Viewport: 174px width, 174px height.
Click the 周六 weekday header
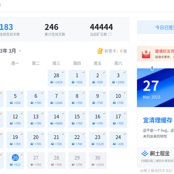coord(118,63)
